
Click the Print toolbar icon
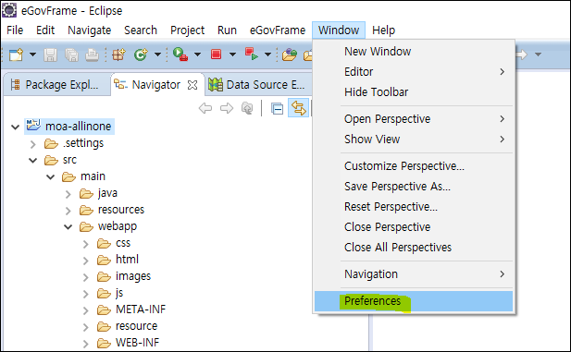[x=92, y=55]
